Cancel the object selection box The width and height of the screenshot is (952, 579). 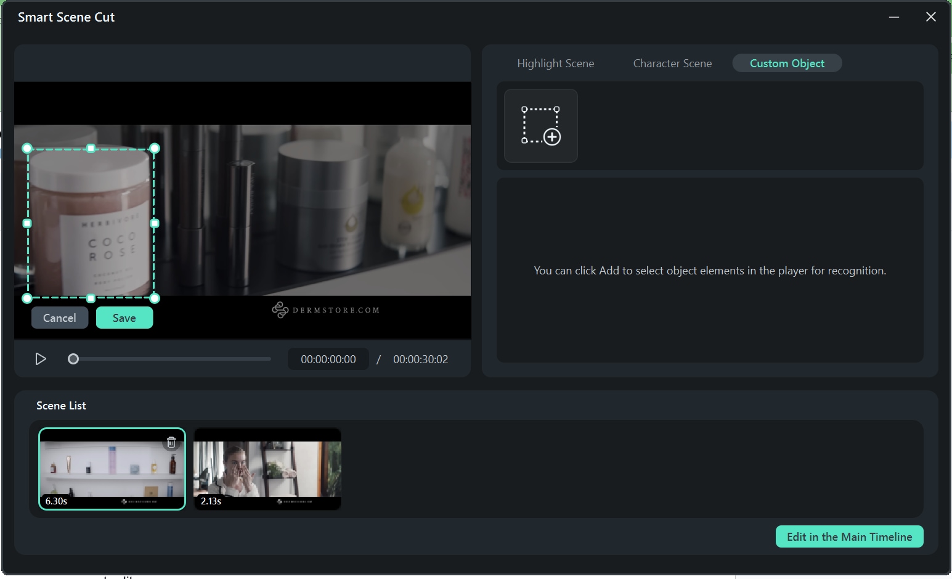click(x=60, y=318)
